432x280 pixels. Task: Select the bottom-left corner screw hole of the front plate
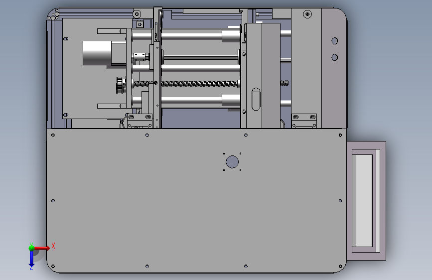tap(53, 266)
